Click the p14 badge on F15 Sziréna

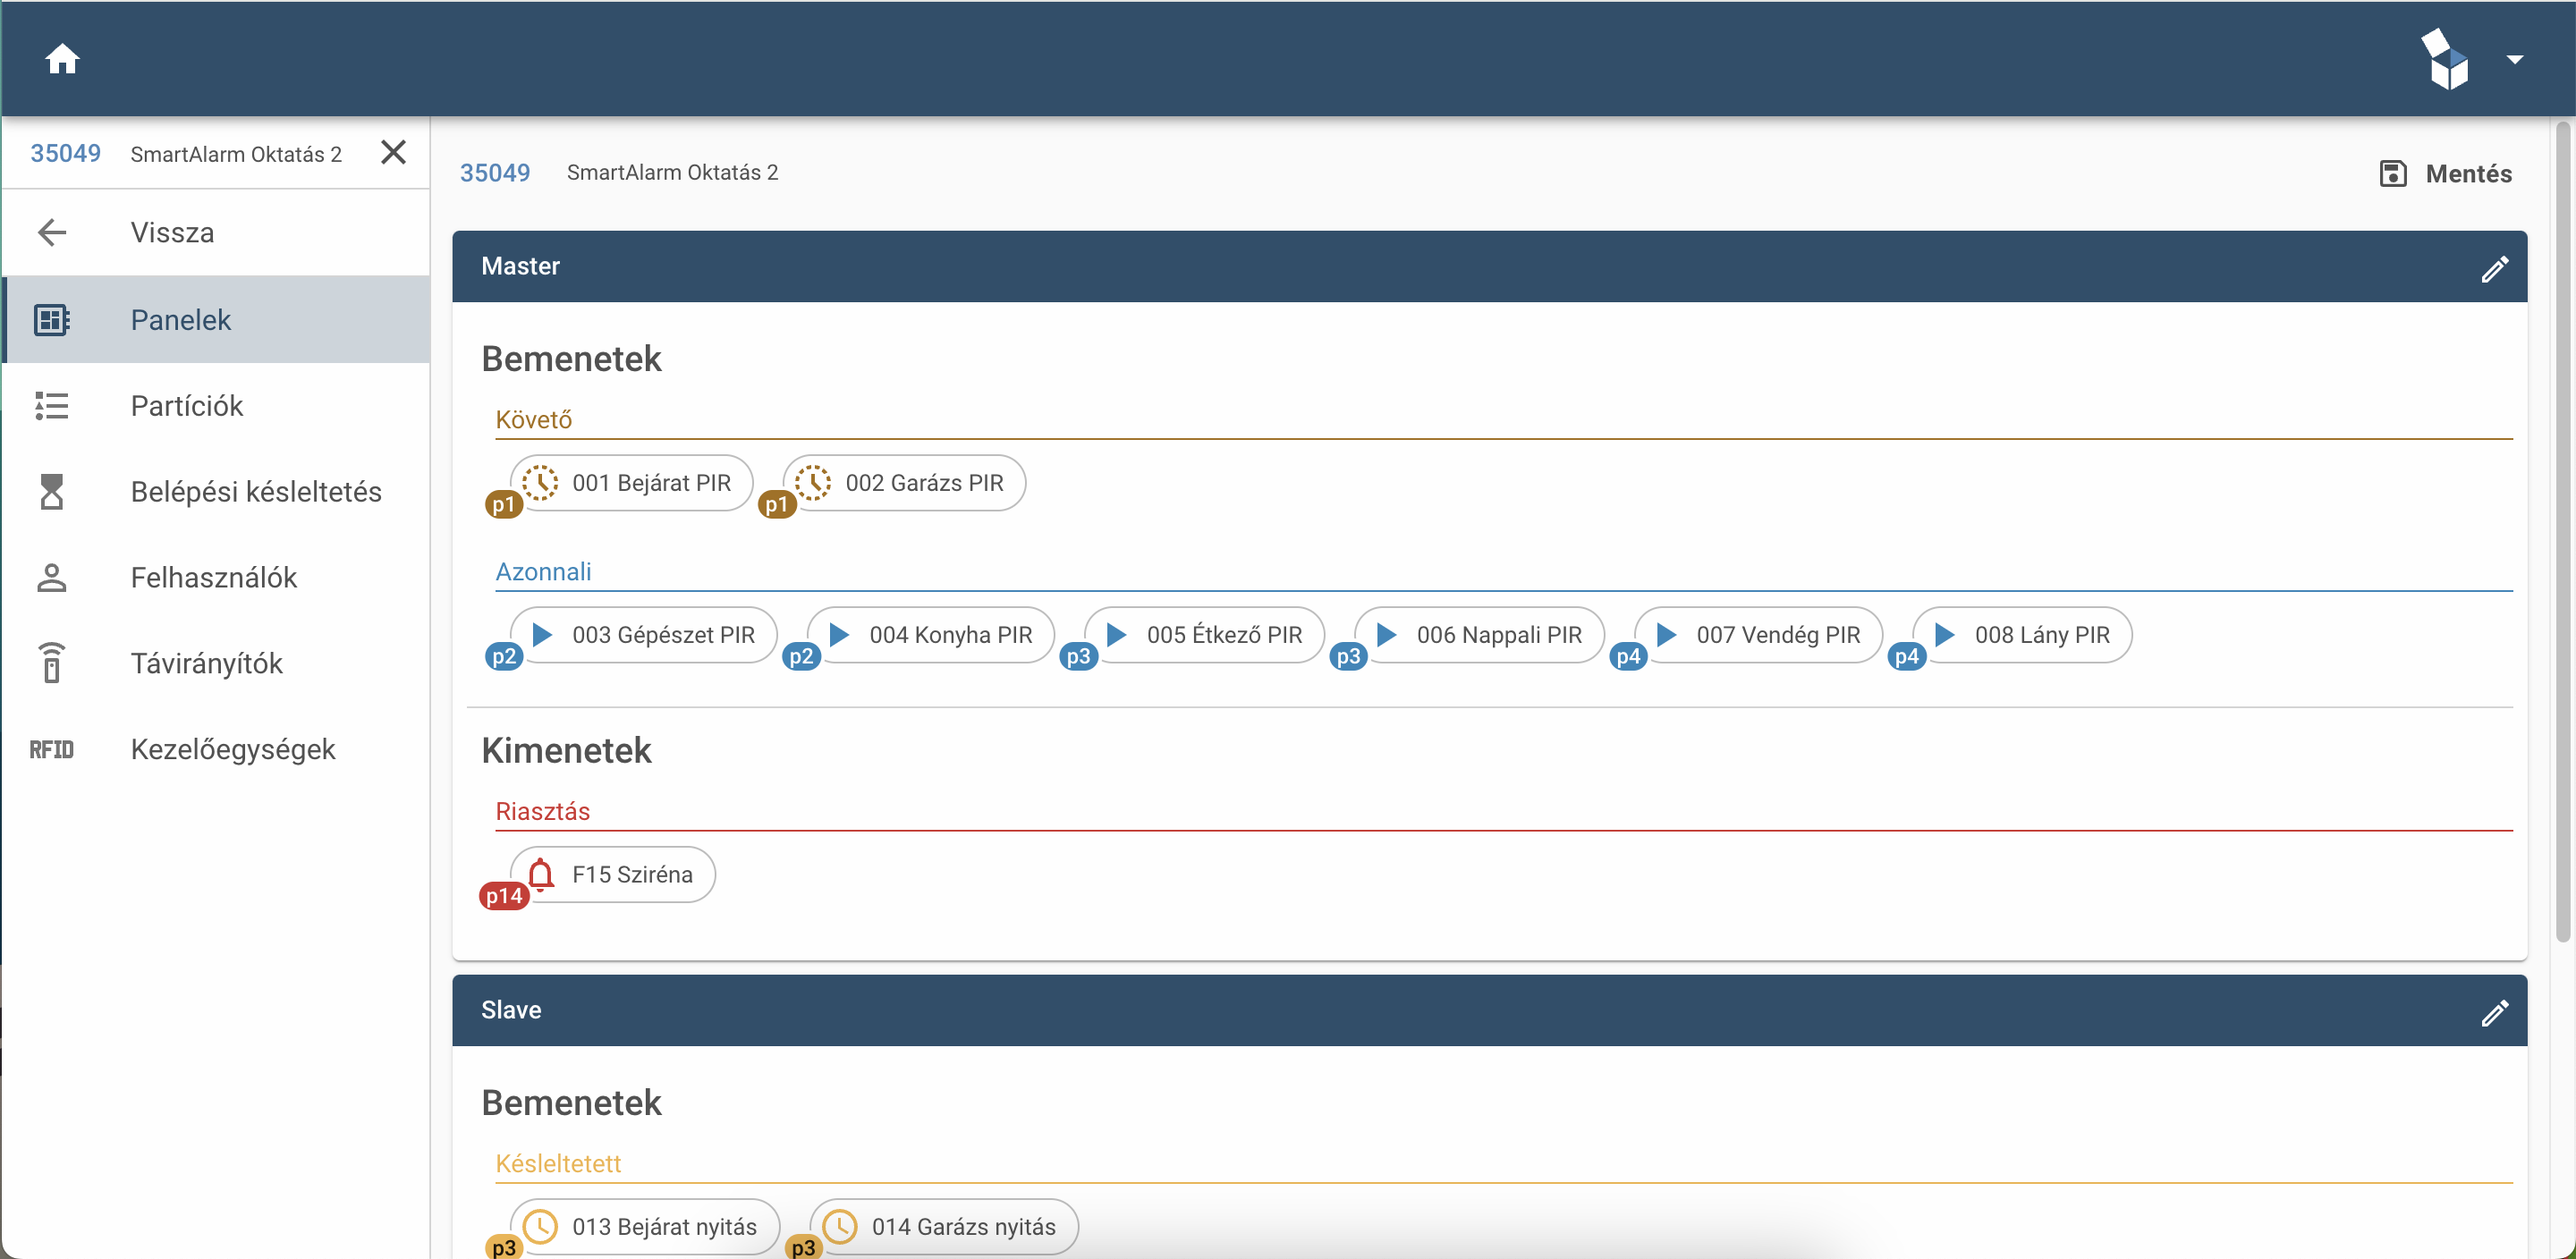(x=504, y=896)
